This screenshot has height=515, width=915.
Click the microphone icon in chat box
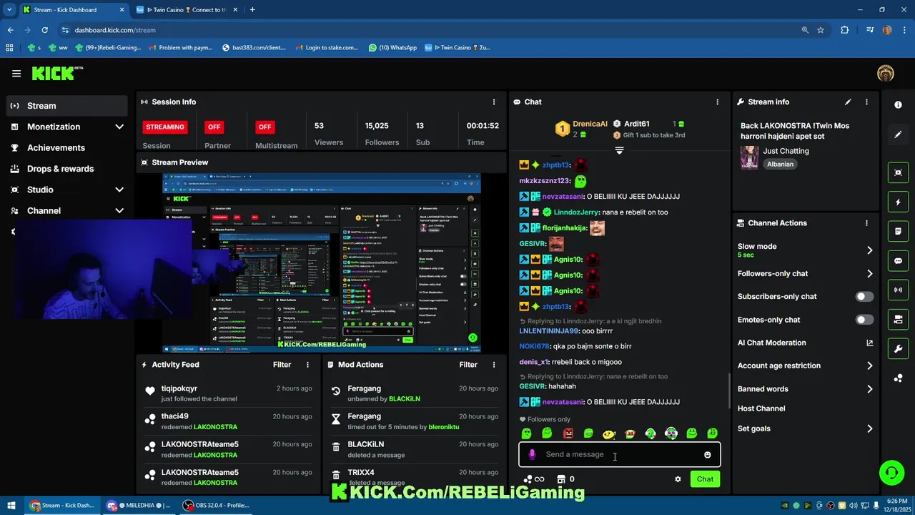[x=531, y=454]
